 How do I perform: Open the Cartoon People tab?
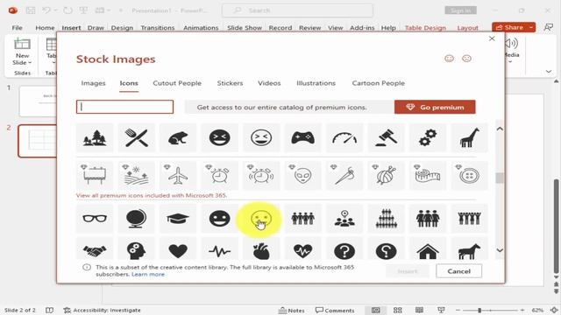click(x=378, y=83)
